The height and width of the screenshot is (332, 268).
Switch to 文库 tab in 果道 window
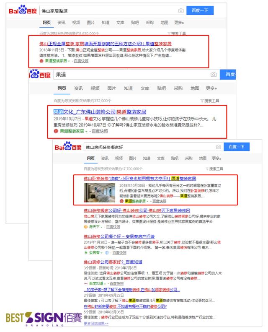tap(145, 88)
